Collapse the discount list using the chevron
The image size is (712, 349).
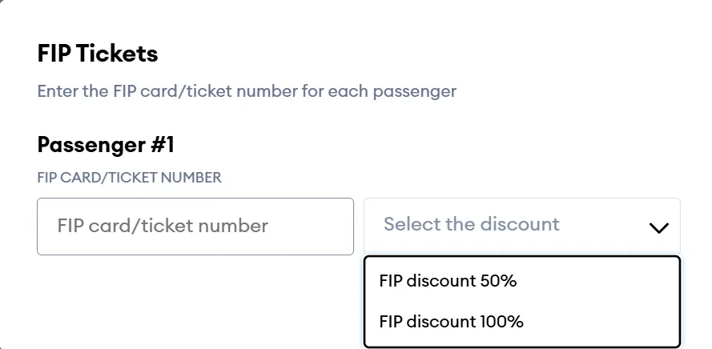pos(658,228)
